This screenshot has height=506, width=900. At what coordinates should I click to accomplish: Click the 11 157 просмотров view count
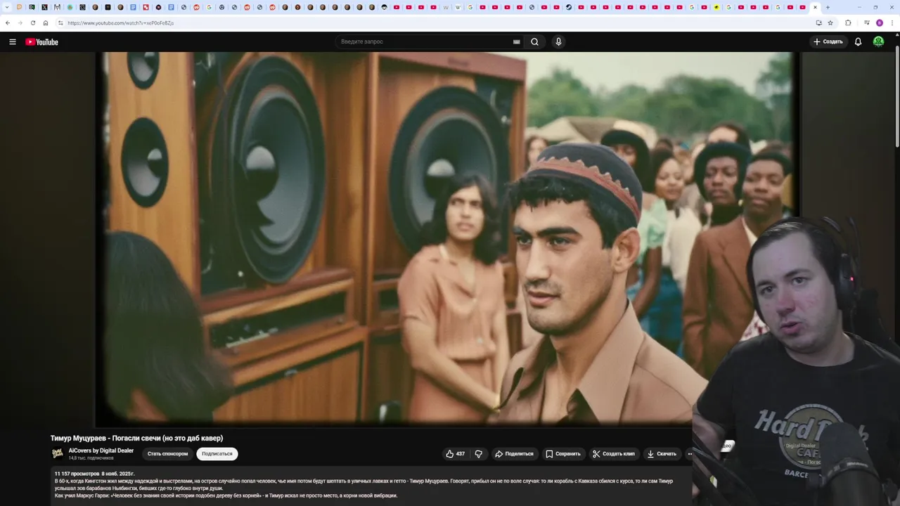[x=77, y=474]
